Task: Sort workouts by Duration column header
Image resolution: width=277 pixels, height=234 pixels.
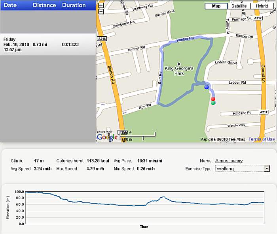Action: click(x=74, y=5)
